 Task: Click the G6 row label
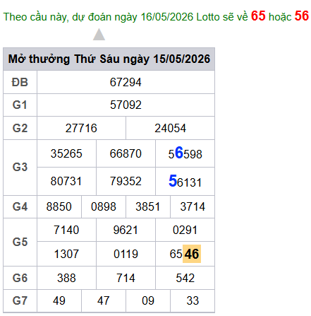(x=20, y=278)
